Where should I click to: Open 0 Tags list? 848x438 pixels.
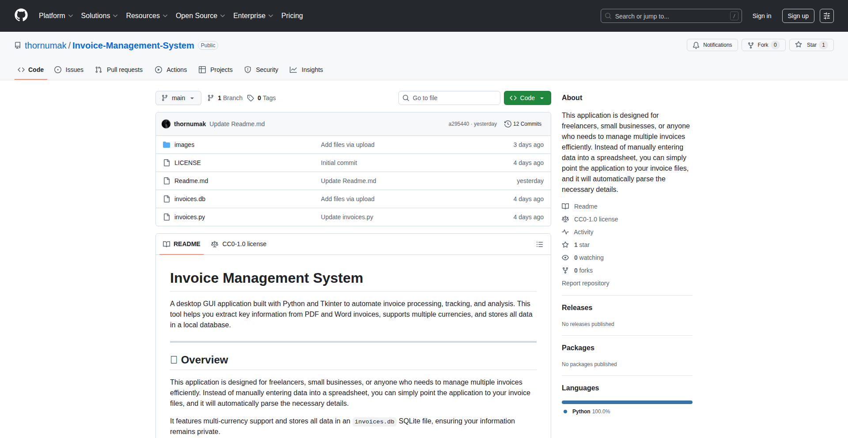pos(261,98)
